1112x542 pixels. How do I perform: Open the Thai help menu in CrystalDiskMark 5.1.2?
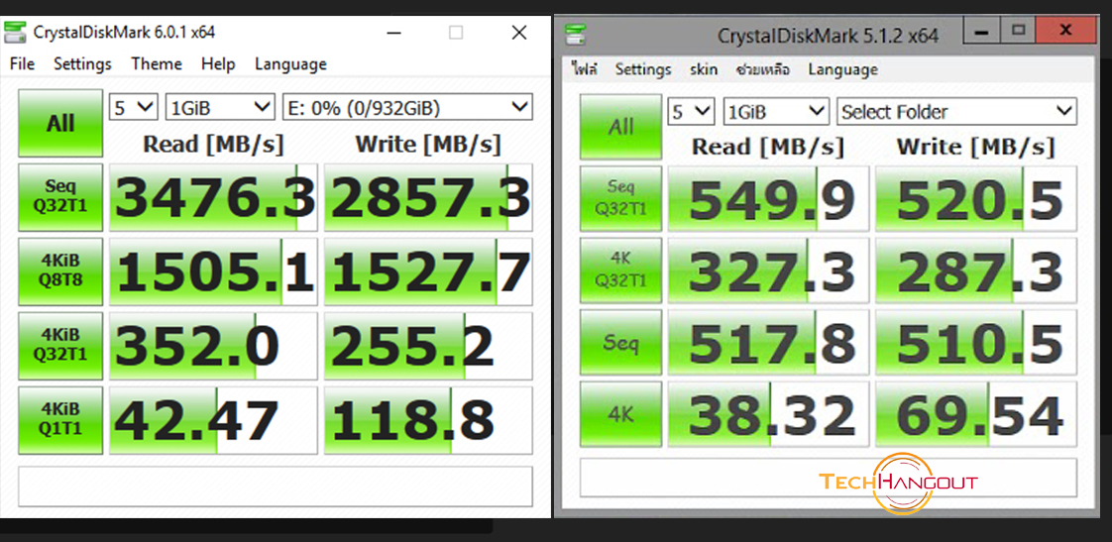763,69
